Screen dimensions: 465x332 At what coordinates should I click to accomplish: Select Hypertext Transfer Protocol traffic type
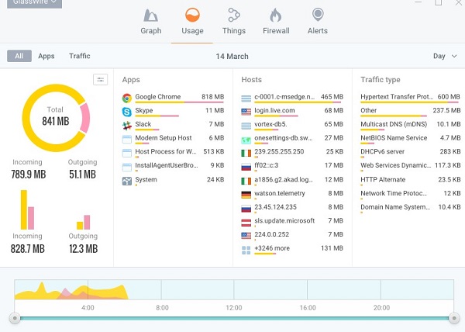pyautogui.click(x=398, y=97)
